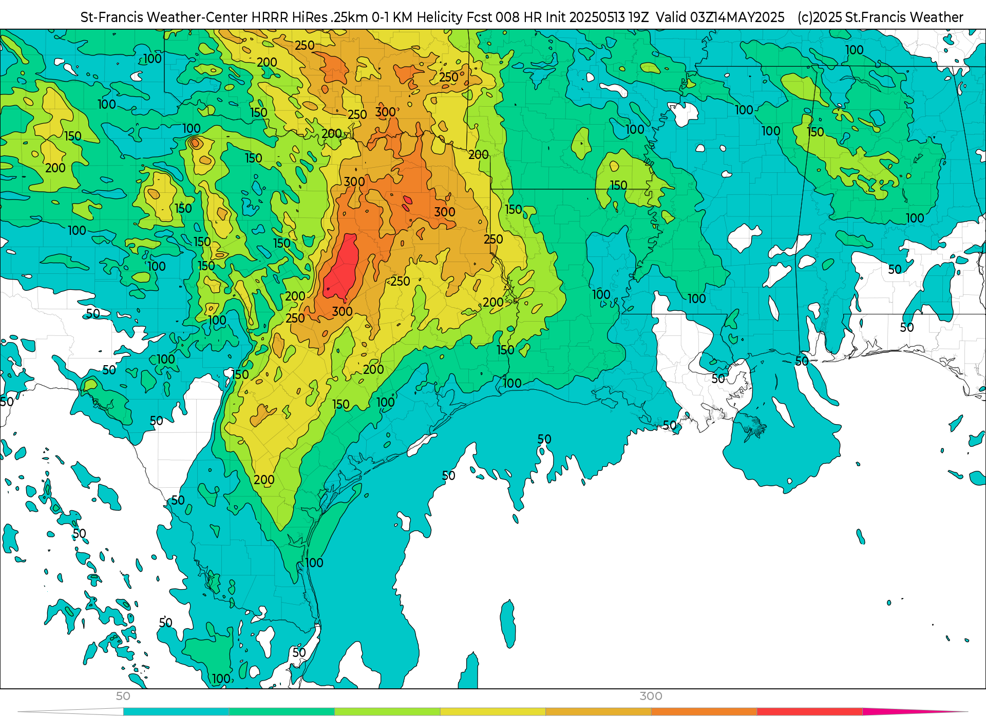
Task: Select the yellow color bar segment
Action: 493,711
